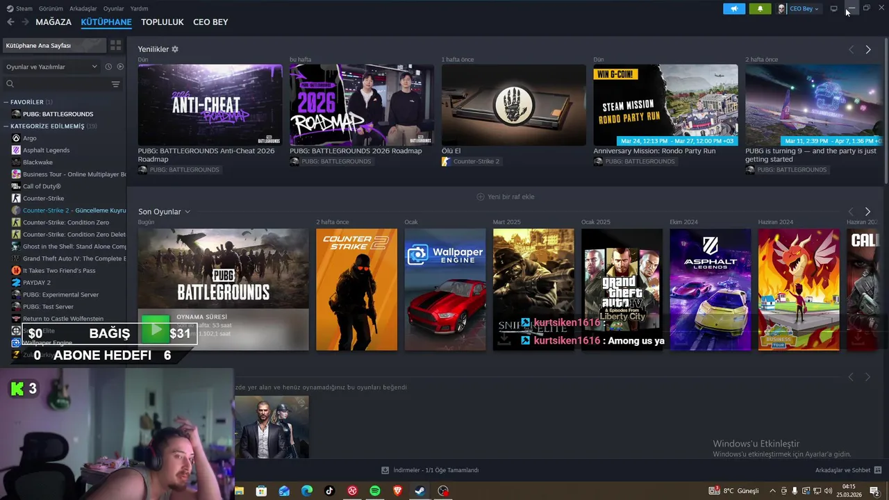Sort library by recent activity clock
This screenshot has width=889, height=500.
point(108,67)
